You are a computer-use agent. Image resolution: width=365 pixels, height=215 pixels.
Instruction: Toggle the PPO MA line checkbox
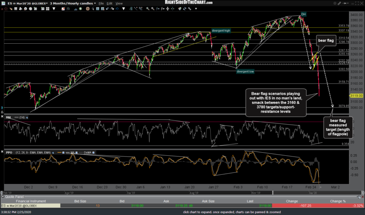tap(76, 153)
